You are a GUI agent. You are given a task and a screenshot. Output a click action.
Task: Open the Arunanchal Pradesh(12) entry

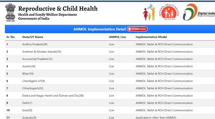(x=37, y=59)
